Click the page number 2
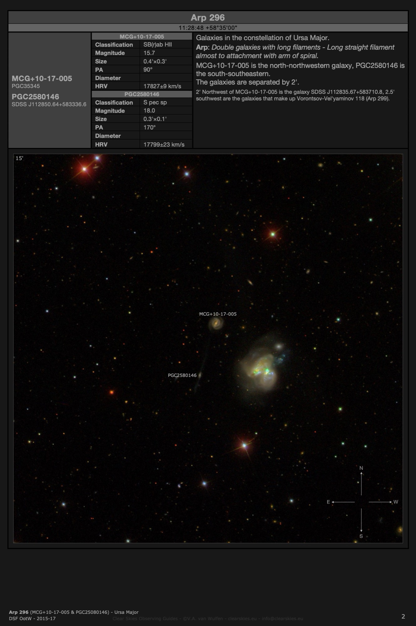Image resolution: width=416 pixels, height=626 pixels. 403,616
